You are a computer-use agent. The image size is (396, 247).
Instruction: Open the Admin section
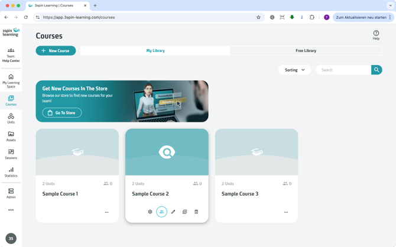(x=11, y=193)
